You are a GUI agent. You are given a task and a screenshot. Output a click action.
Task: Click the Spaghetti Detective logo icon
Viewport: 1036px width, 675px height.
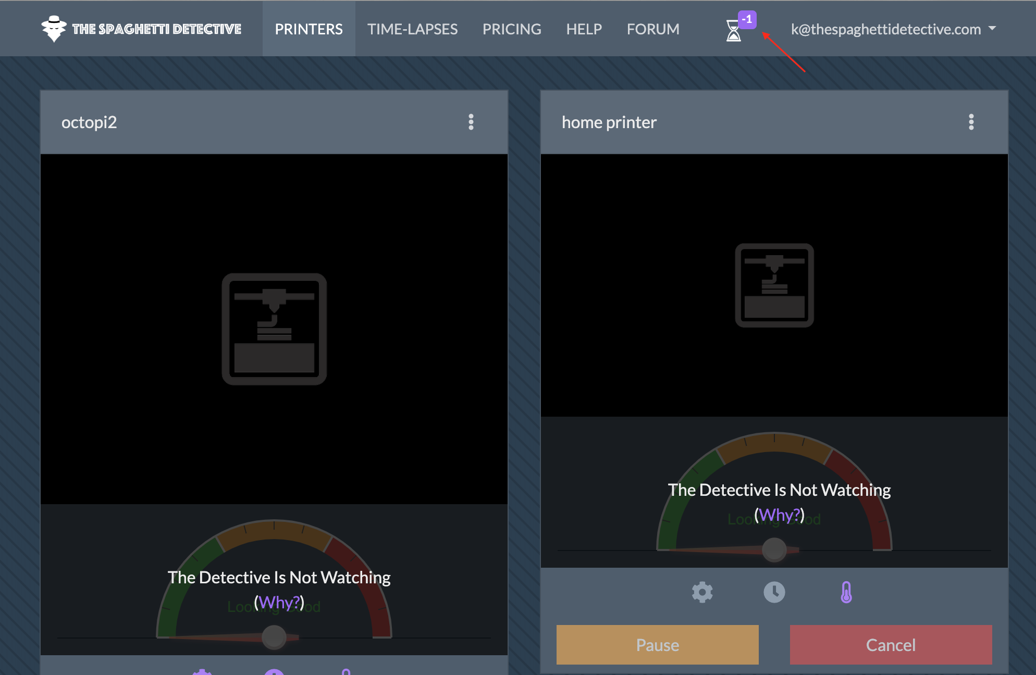(x=54, y=29)
